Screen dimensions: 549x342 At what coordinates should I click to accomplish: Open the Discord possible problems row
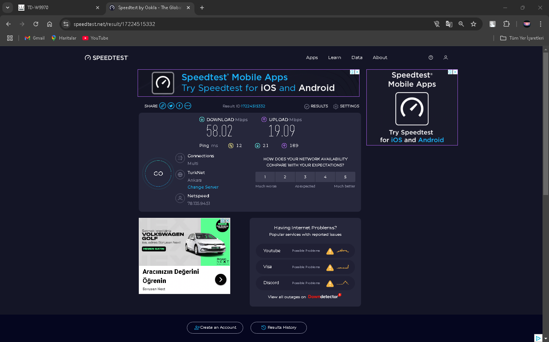tap(305, 283)
